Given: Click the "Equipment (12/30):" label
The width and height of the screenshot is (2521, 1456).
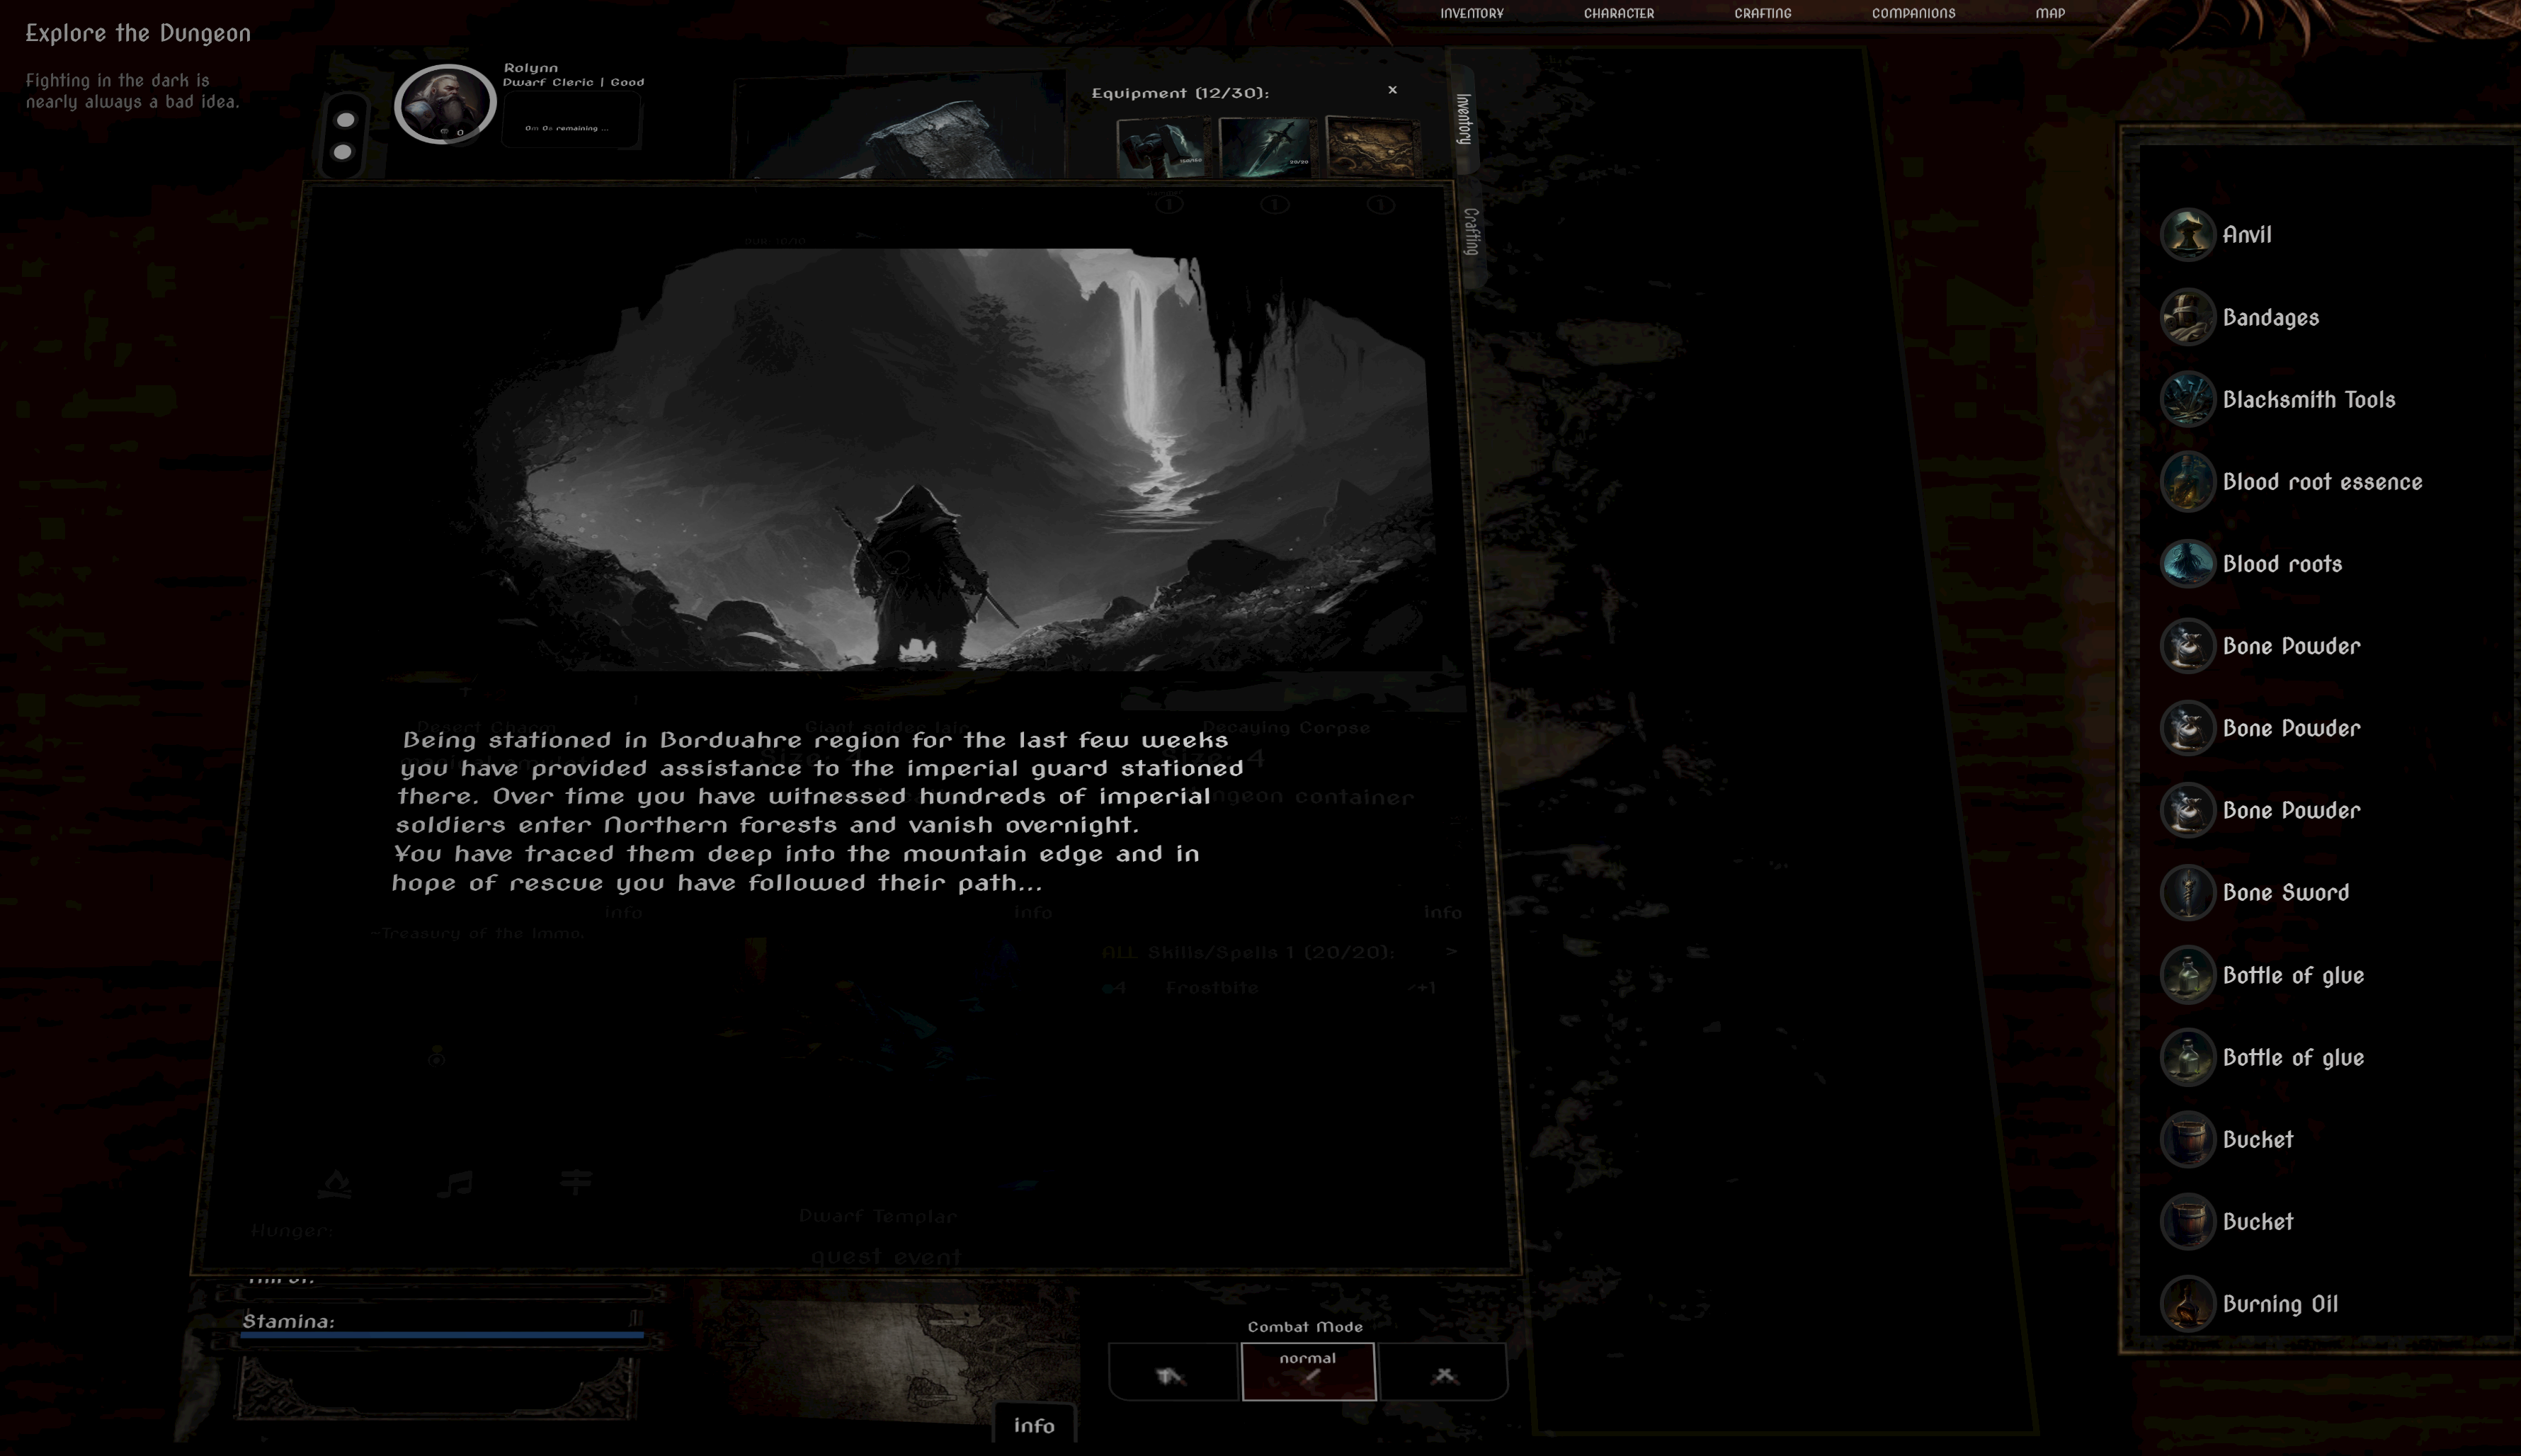Looking at the screenshot, I should [x=1180, y=93].
